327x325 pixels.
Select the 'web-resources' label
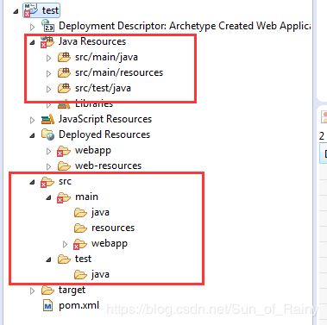tap(109, 166)
